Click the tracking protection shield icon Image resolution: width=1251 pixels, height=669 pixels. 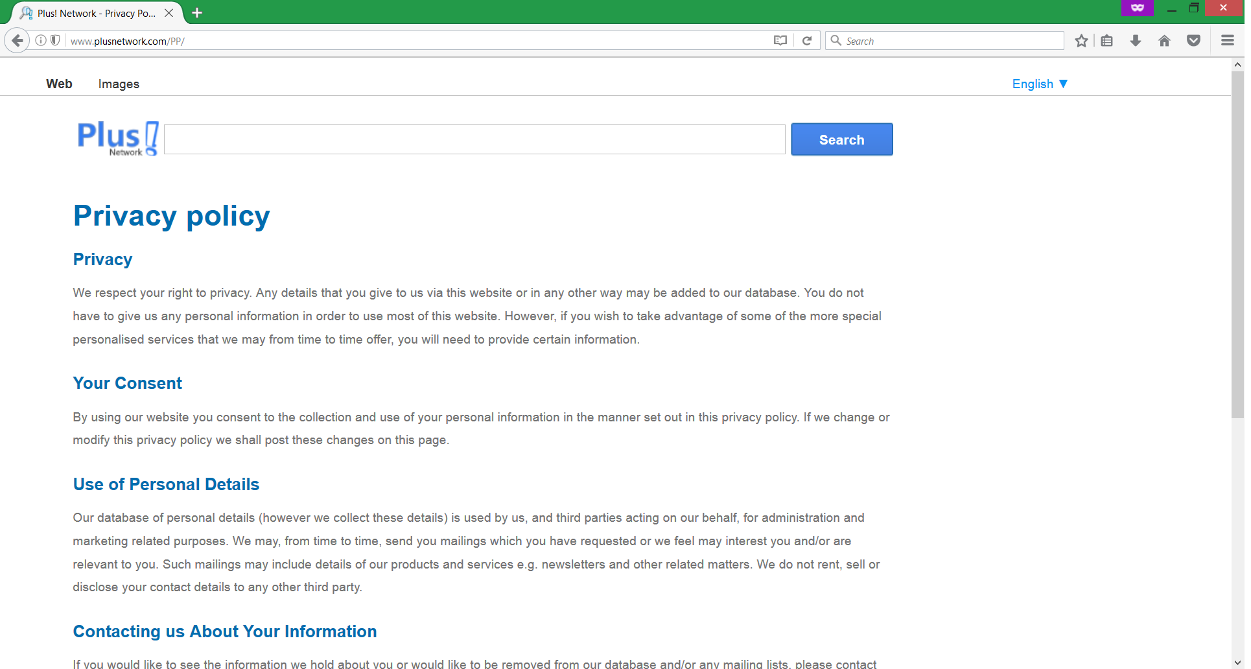[x=56, y=41]
